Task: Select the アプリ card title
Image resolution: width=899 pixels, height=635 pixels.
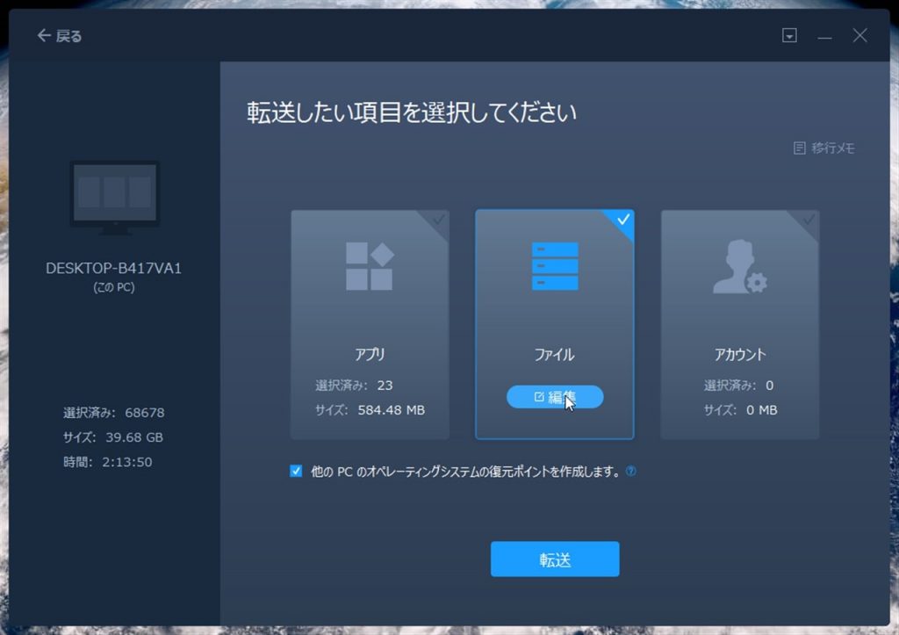Action: point(370,355)
